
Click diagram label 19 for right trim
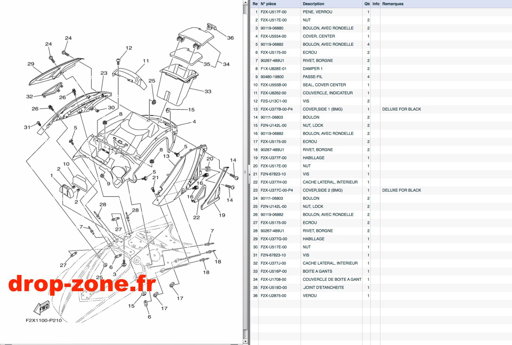pos(222,215)
